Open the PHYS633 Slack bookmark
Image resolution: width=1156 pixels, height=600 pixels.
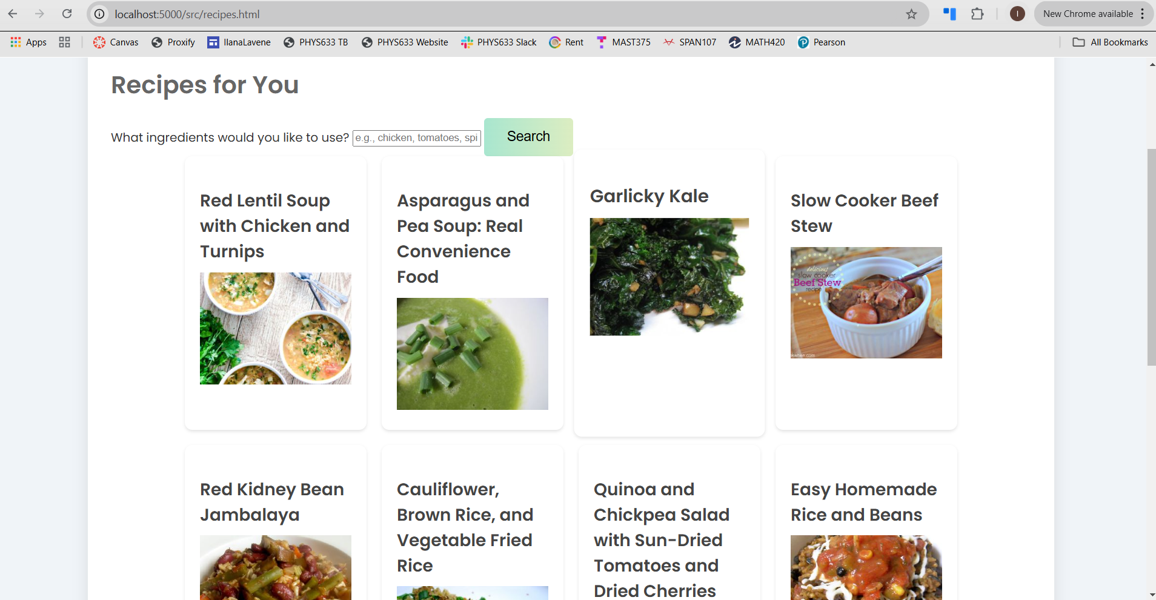499,42
